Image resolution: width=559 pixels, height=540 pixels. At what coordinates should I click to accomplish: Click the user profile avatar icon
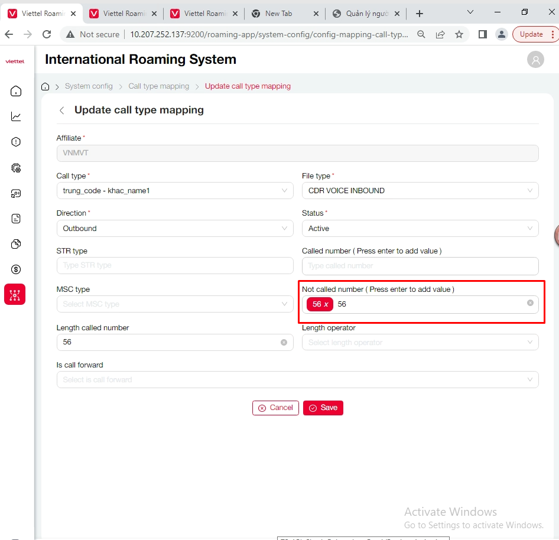click(535, 60)
